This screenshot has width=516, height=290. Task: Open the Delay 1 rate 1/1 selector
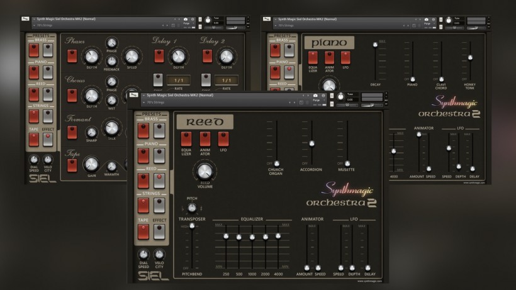(x=179, y=80)
